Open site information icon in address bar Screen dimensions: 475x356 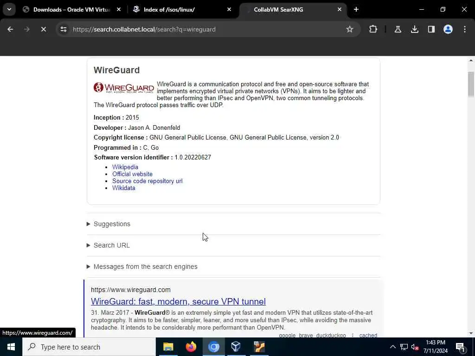[63, 29]
